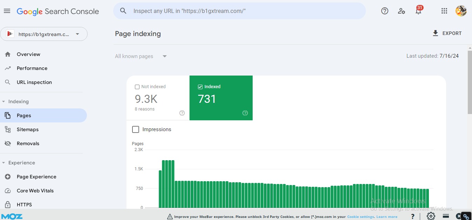Open Sitemaps in the sidebar
The width and height of the screenshot is (472, 220).
coord(27,129)
